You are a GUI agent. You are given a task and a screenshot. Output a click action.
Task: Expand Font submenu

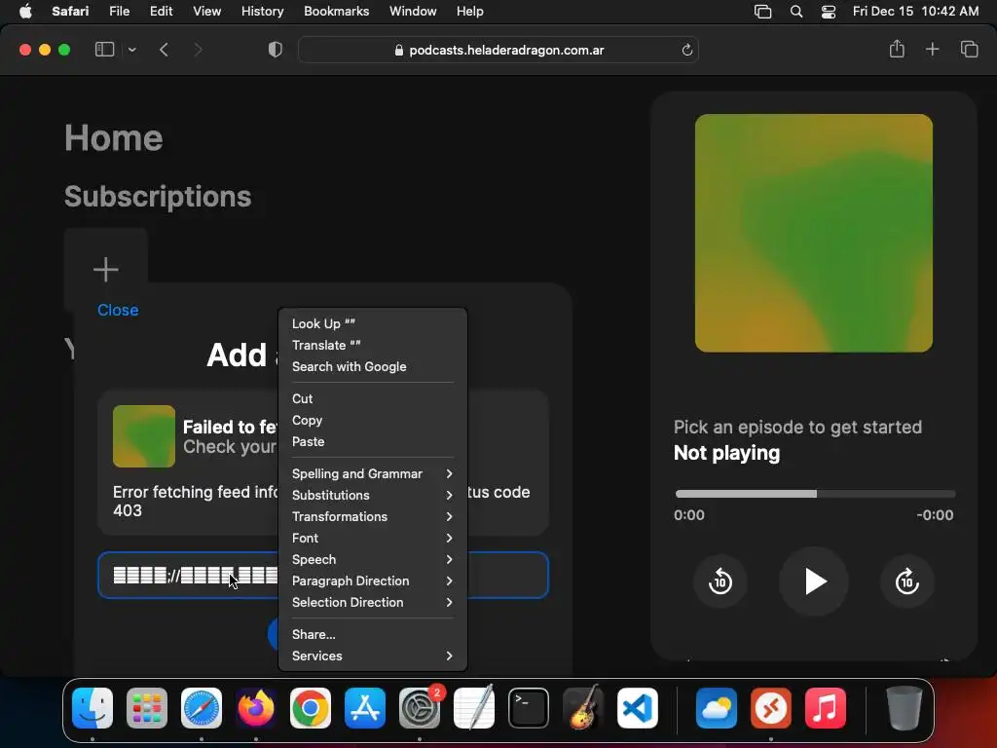coord(373,538)
